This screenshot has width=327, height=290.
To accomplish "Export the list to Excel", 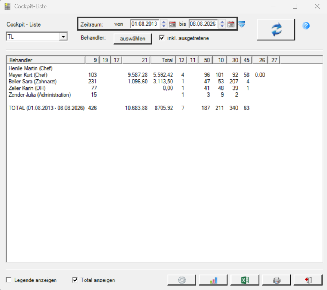I will click(245, 280).
